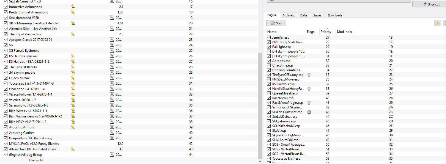Image resolution: width=446 pixels, height=164 pixels.
Task: Click version 4.51 of XP32 Maximum Skeleton
Action: click(x=120, y=23)
